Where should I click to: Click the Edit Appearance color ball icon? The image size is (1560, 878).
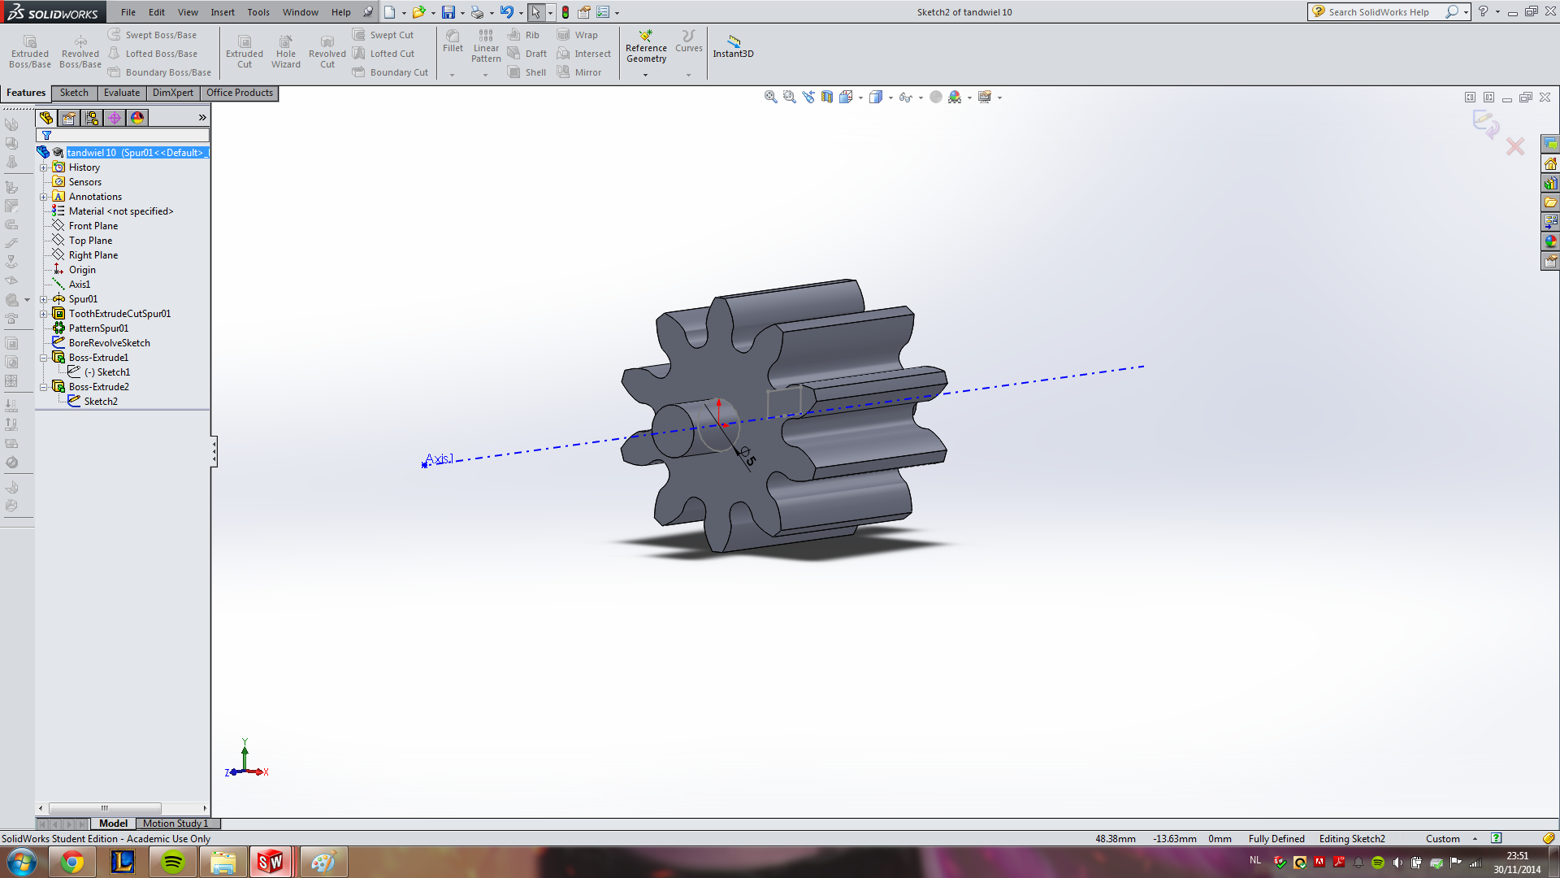936,97
